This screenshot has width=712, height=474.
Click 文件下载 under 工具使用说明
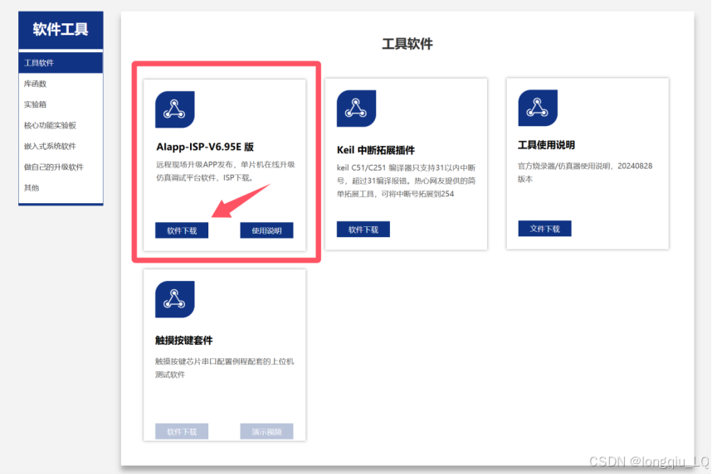544,229
